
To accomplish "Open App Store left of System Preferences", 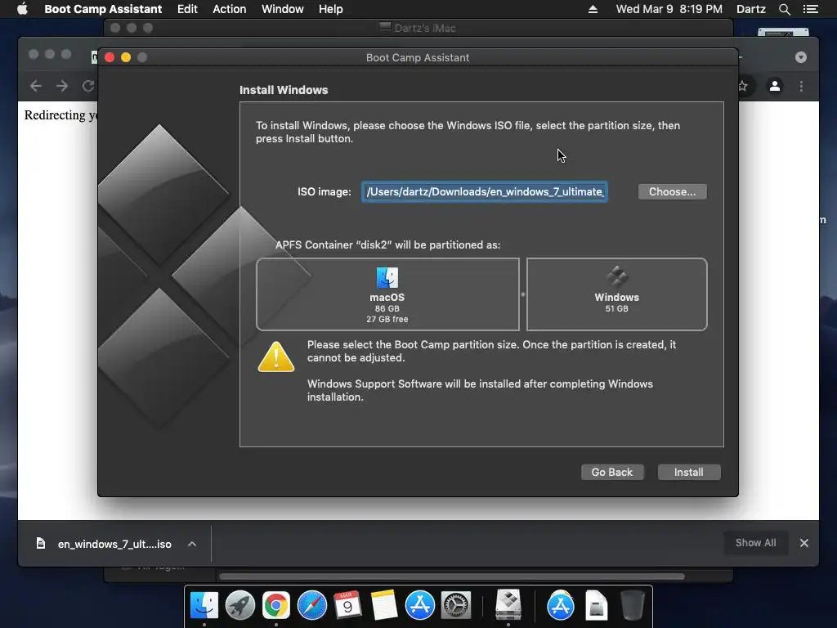I will tap(419, 606).
